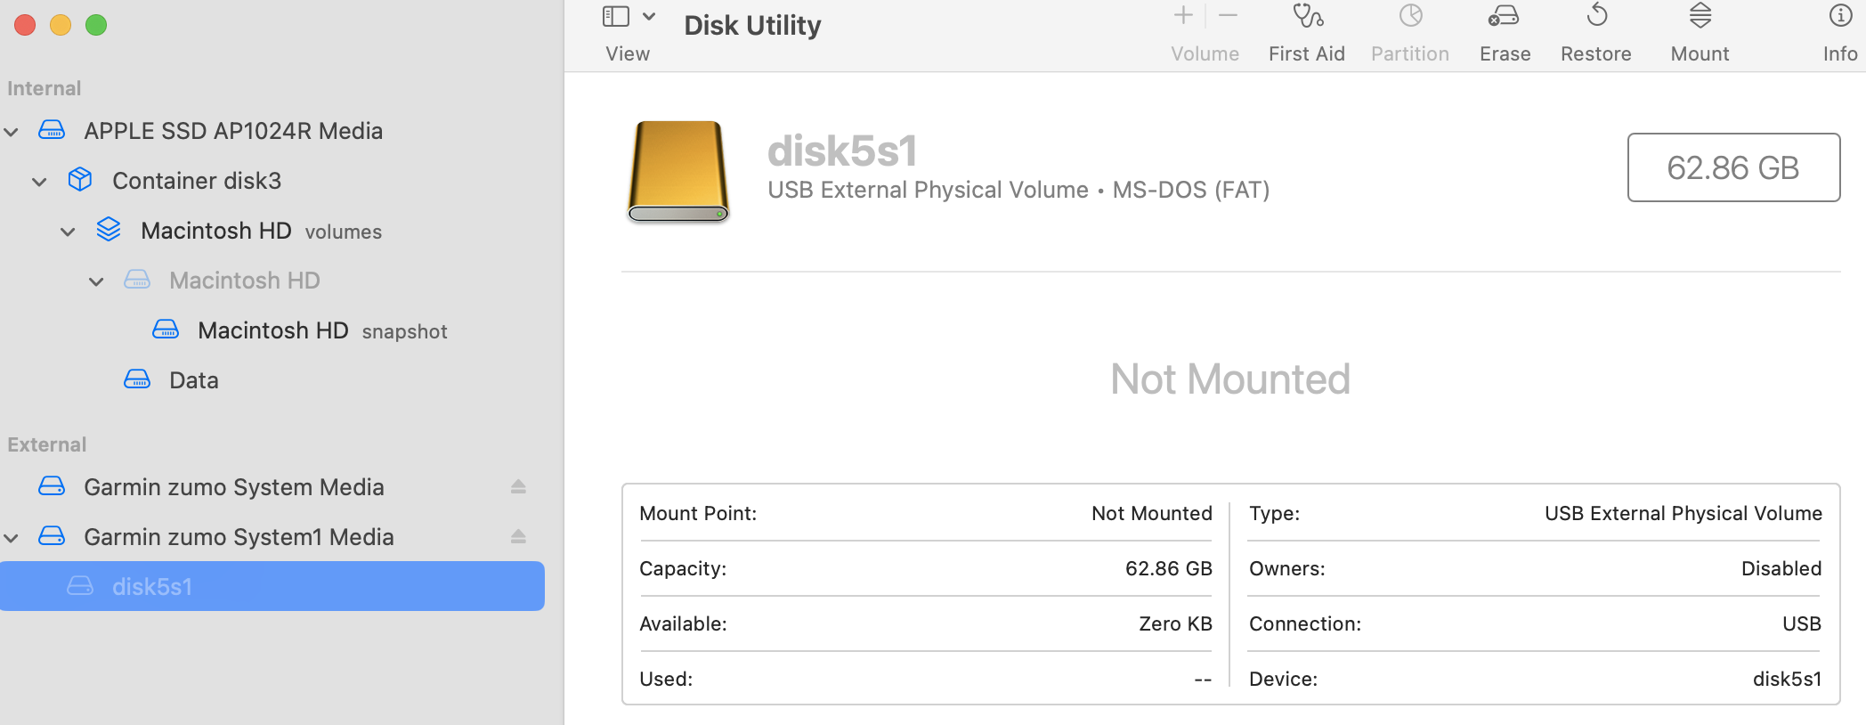Click the 62.86 GB capacity box
This screenshot has width=1866, height=725.
point(1732,167)
